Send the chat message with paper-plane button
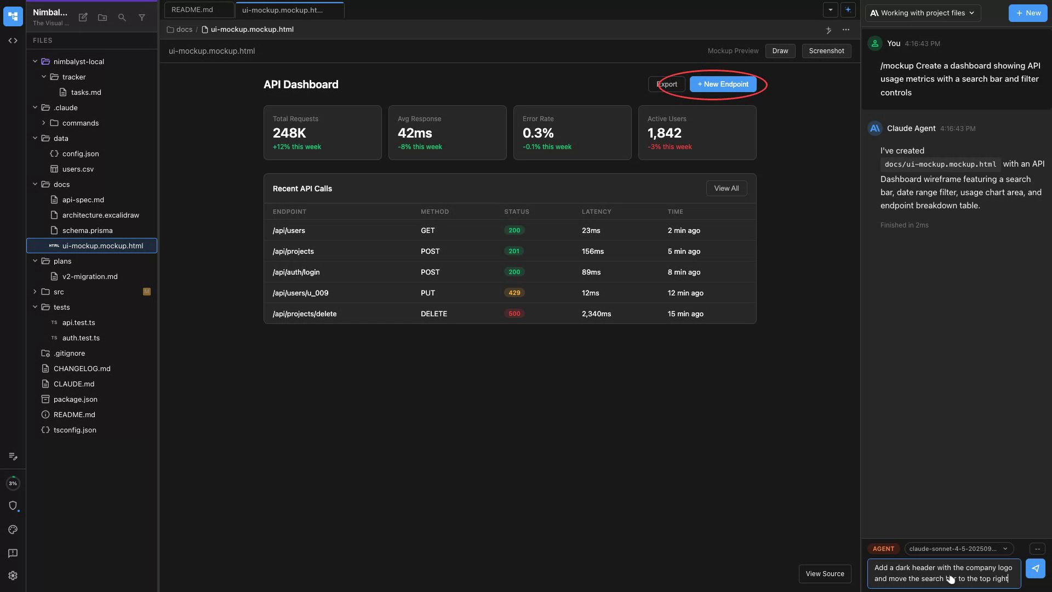Viewport: 1052px width, 592px height. 1035,568
